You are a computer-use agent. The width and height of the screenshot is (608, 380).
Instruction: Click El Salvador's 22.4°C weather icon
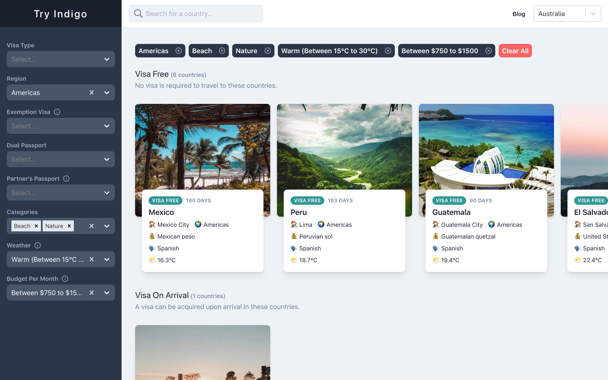click(578, 260)
